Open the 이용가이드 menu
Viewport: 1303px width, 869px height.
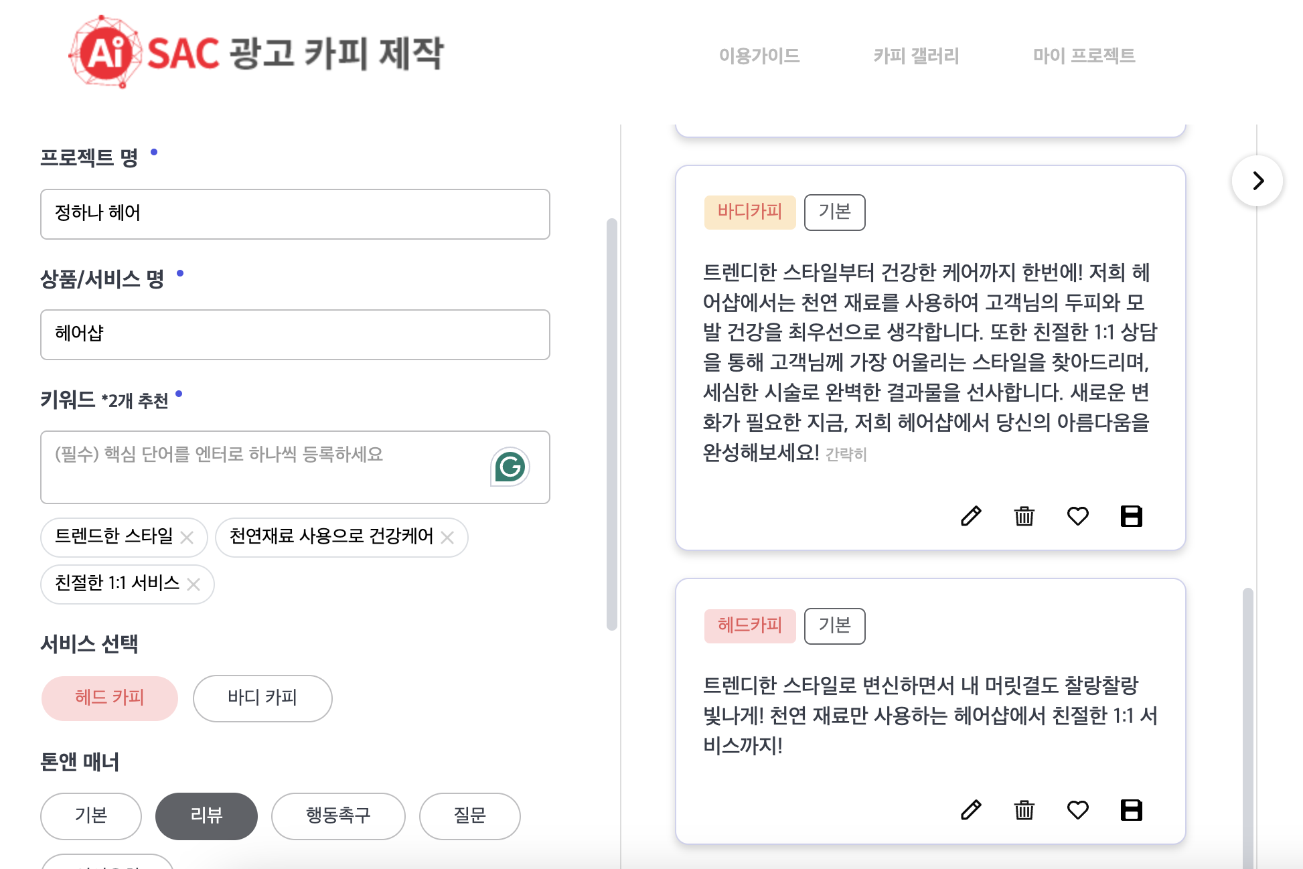(x=759, y=56)
